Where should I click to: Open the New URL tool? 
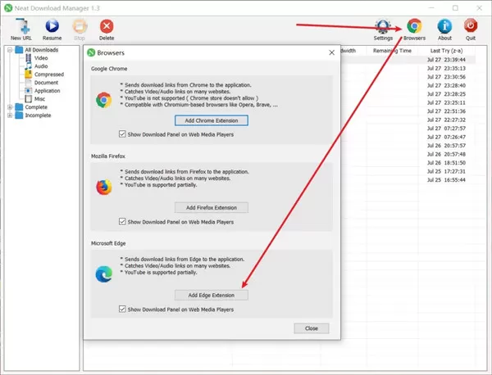(21, 29)
